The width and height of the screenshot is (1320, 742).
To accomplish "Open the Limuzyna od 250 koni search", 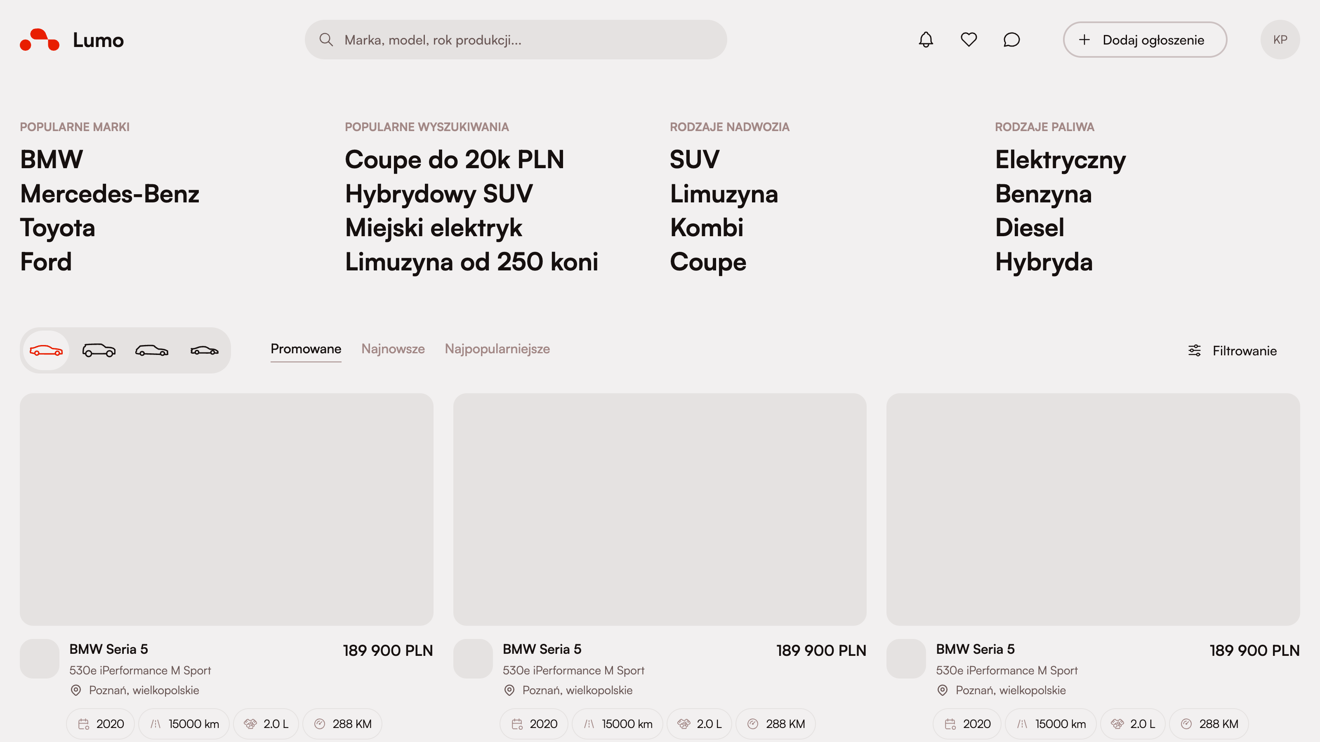I will click(471, 262).
